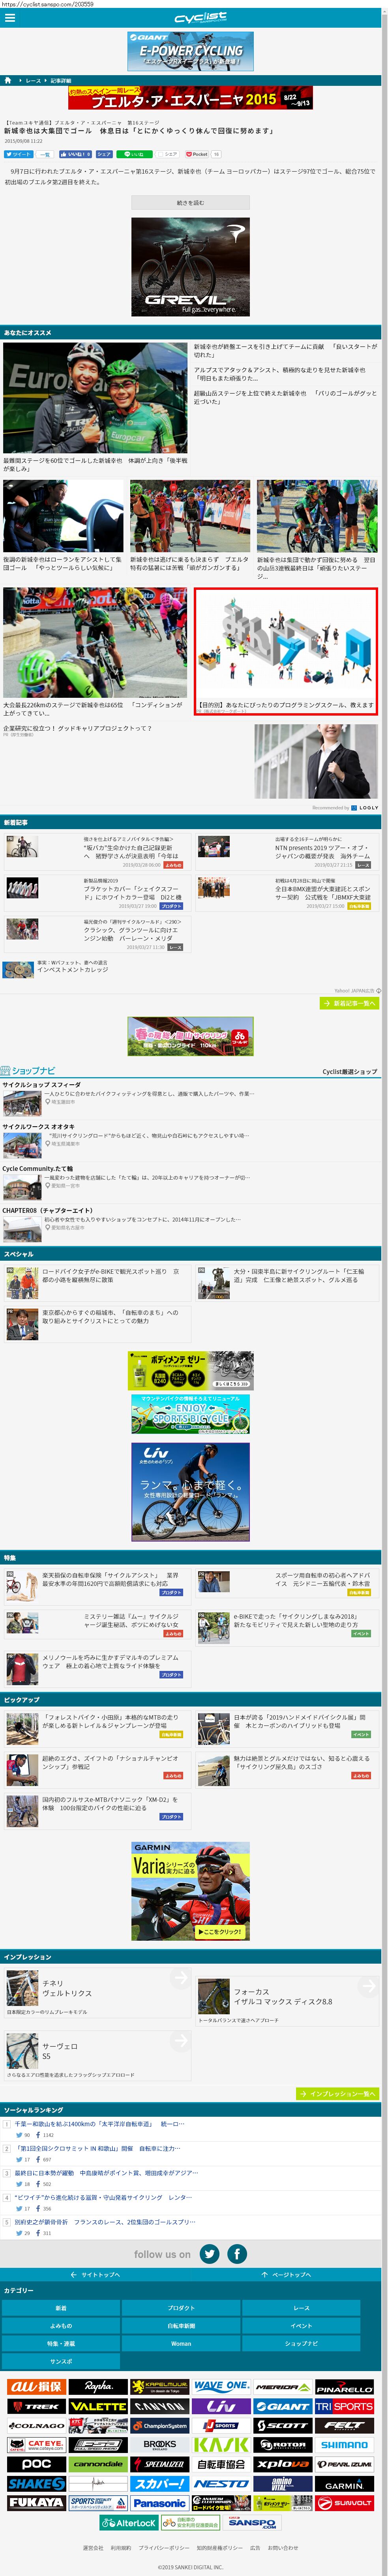This screenshot has height=2576, width=388.
Task: Click the サイトトップへ footer link
Action: click(x=96, y=2274)
